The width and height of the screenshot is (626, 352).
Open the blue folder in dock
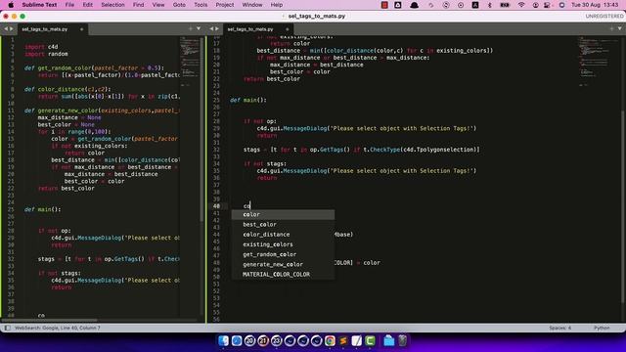pos(389,341)
